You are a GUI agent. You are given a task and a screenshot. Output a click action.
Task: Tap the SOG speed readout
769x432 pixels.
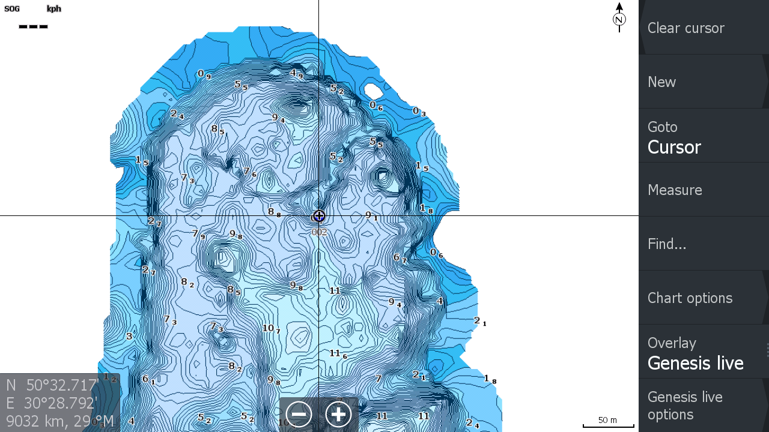coord(33,18)
